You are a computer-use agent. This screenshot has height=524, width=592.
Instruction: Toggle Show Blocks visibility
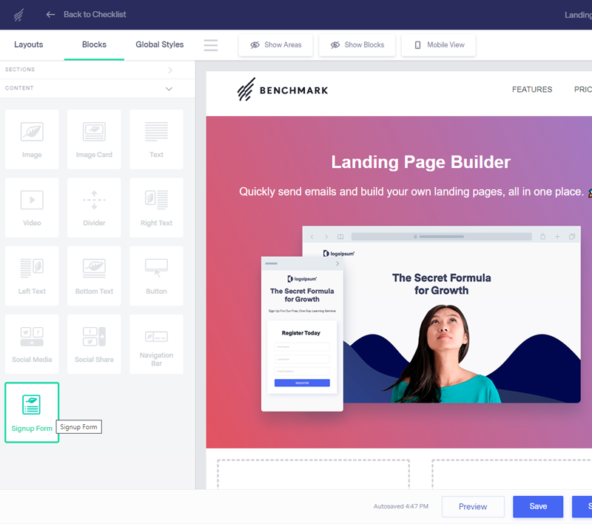pos(357,45)
